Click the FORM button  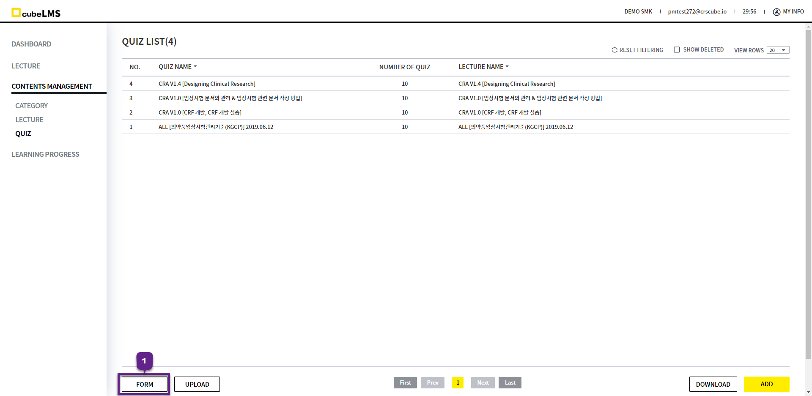145,384
